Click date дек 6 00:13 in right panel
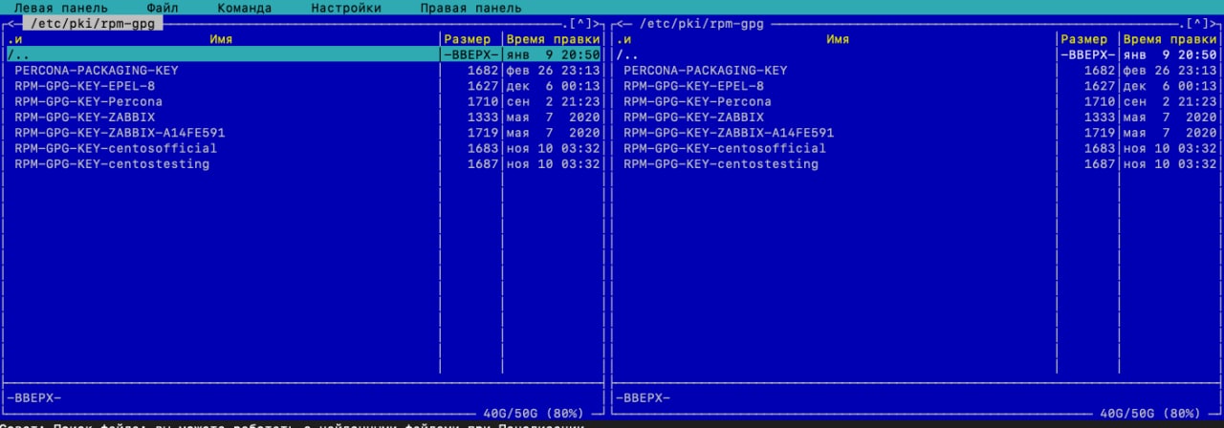The width and height of the screenshot is (1224, 428). click(1169, 86)
